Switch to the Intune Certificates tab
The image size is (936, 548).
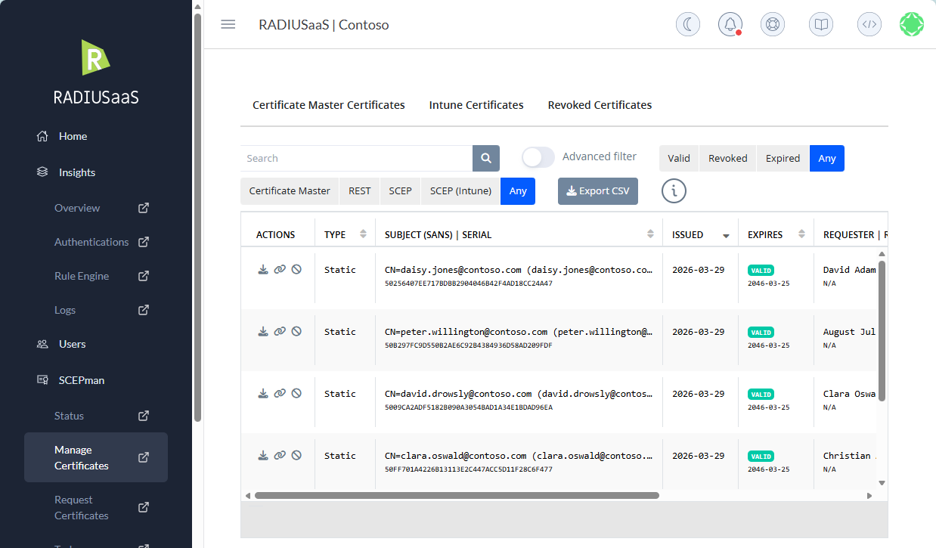pos(476,104)
